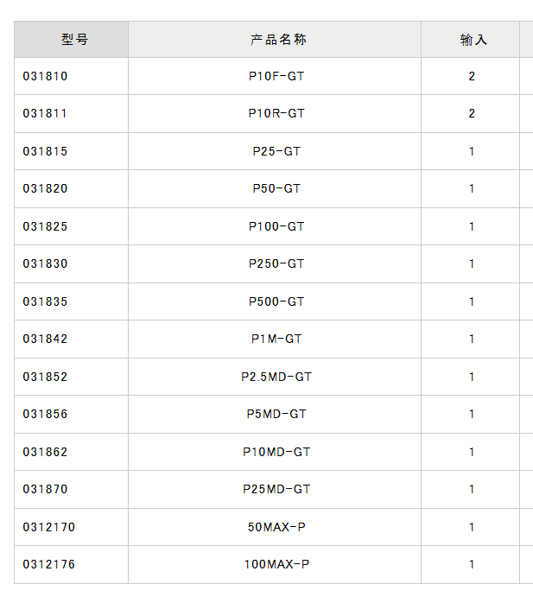Click product name P10R-GT
Image resolution: width=533 pixels, height=603 pixels.
[x=276, y=113]
